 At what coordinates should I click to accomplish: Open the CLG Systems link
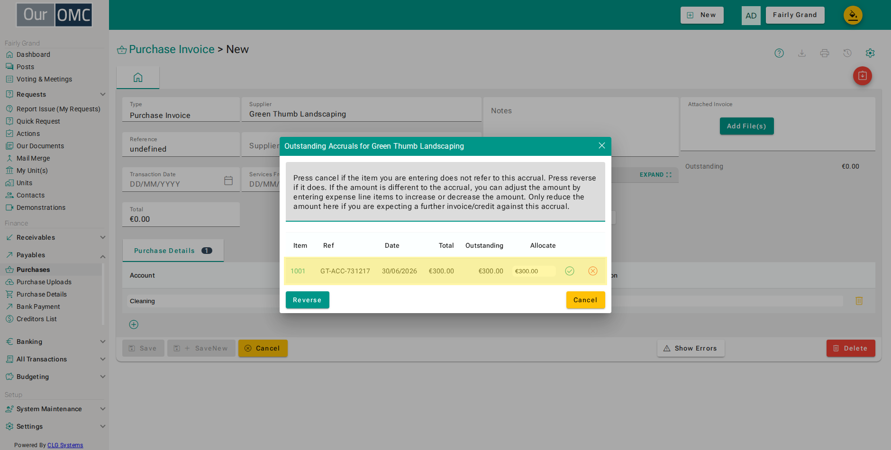(65, 445)
